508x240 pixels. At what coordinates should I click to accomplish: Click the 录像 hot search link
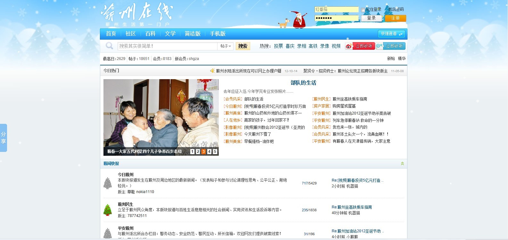[x=324, y=46]
